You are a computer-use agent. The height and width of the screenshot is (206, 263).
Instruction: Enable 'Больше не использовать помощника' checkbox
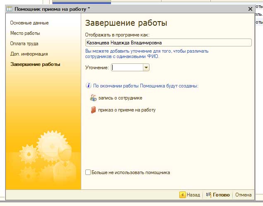pos(88,172)
